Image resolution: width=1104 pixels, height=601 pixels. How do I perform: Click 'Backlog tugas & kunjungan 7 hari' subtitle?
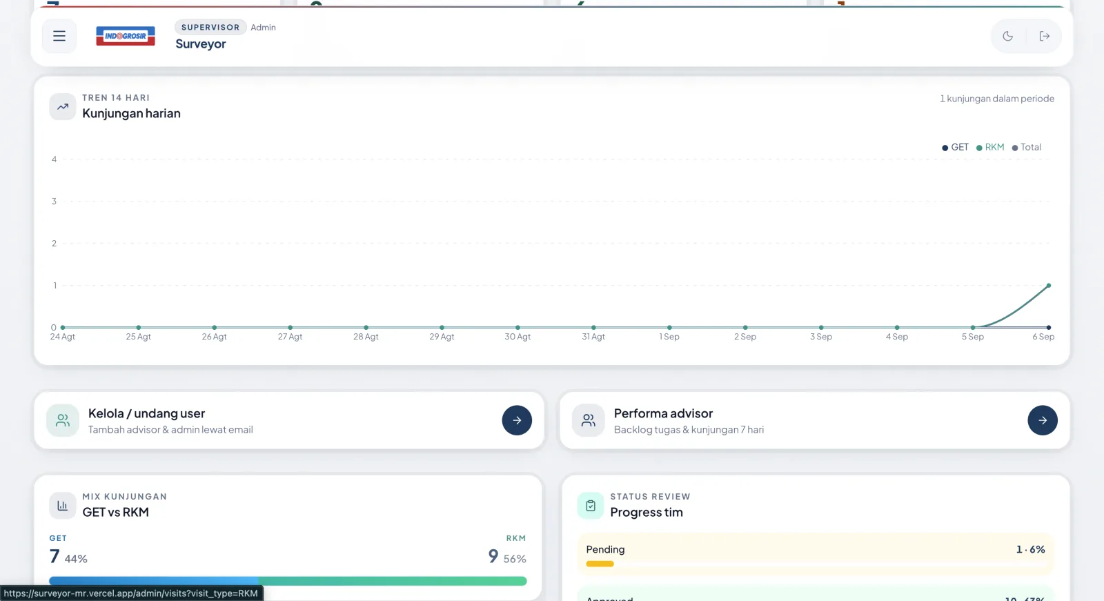tap(689, 430)
